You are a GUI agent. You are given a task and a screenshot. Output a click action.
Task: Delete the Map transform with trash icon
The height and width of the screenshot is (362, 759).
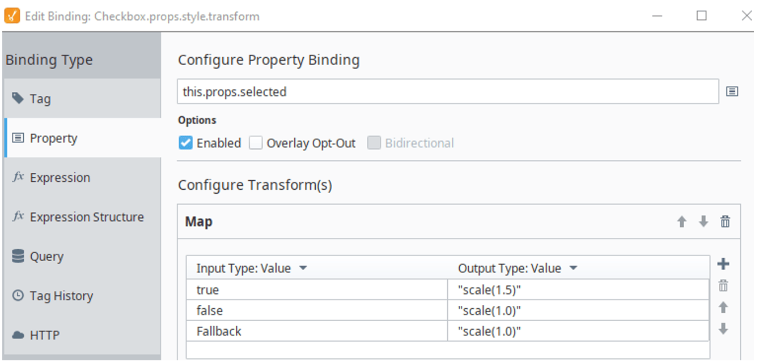725,222
